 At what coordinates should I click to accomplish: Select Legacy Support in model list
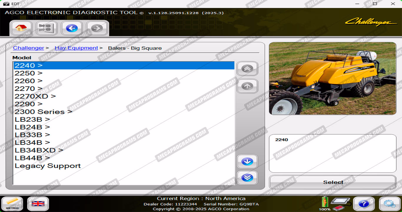point(48,166)
